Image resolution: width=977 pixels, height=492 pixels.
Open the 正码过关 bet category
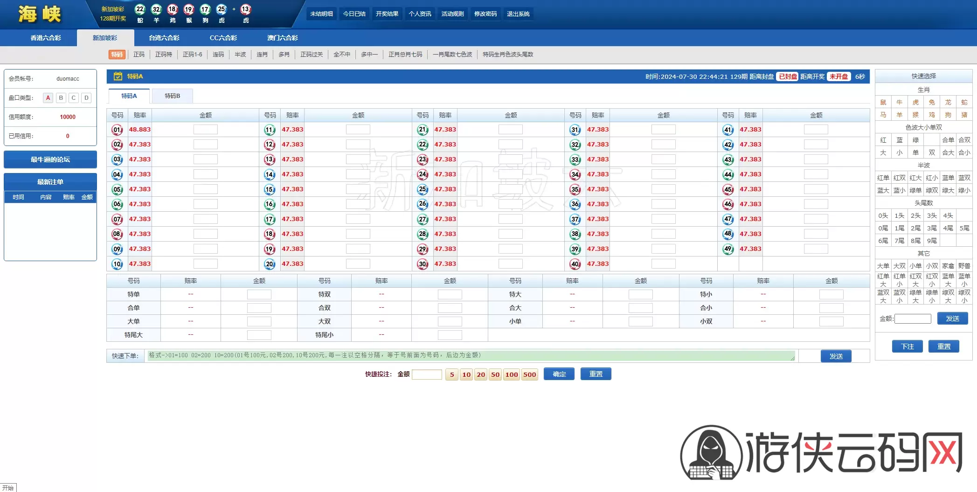312,55
